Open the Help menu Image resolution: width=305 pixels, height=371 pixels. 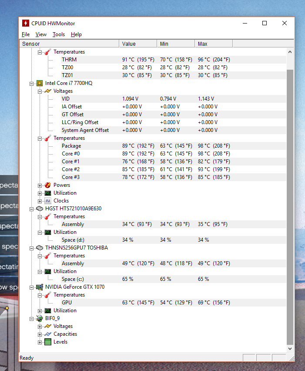click(76, 34)
